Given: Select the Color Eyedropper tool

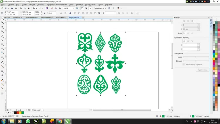Looking at the screenshot, I should (2, 80).
